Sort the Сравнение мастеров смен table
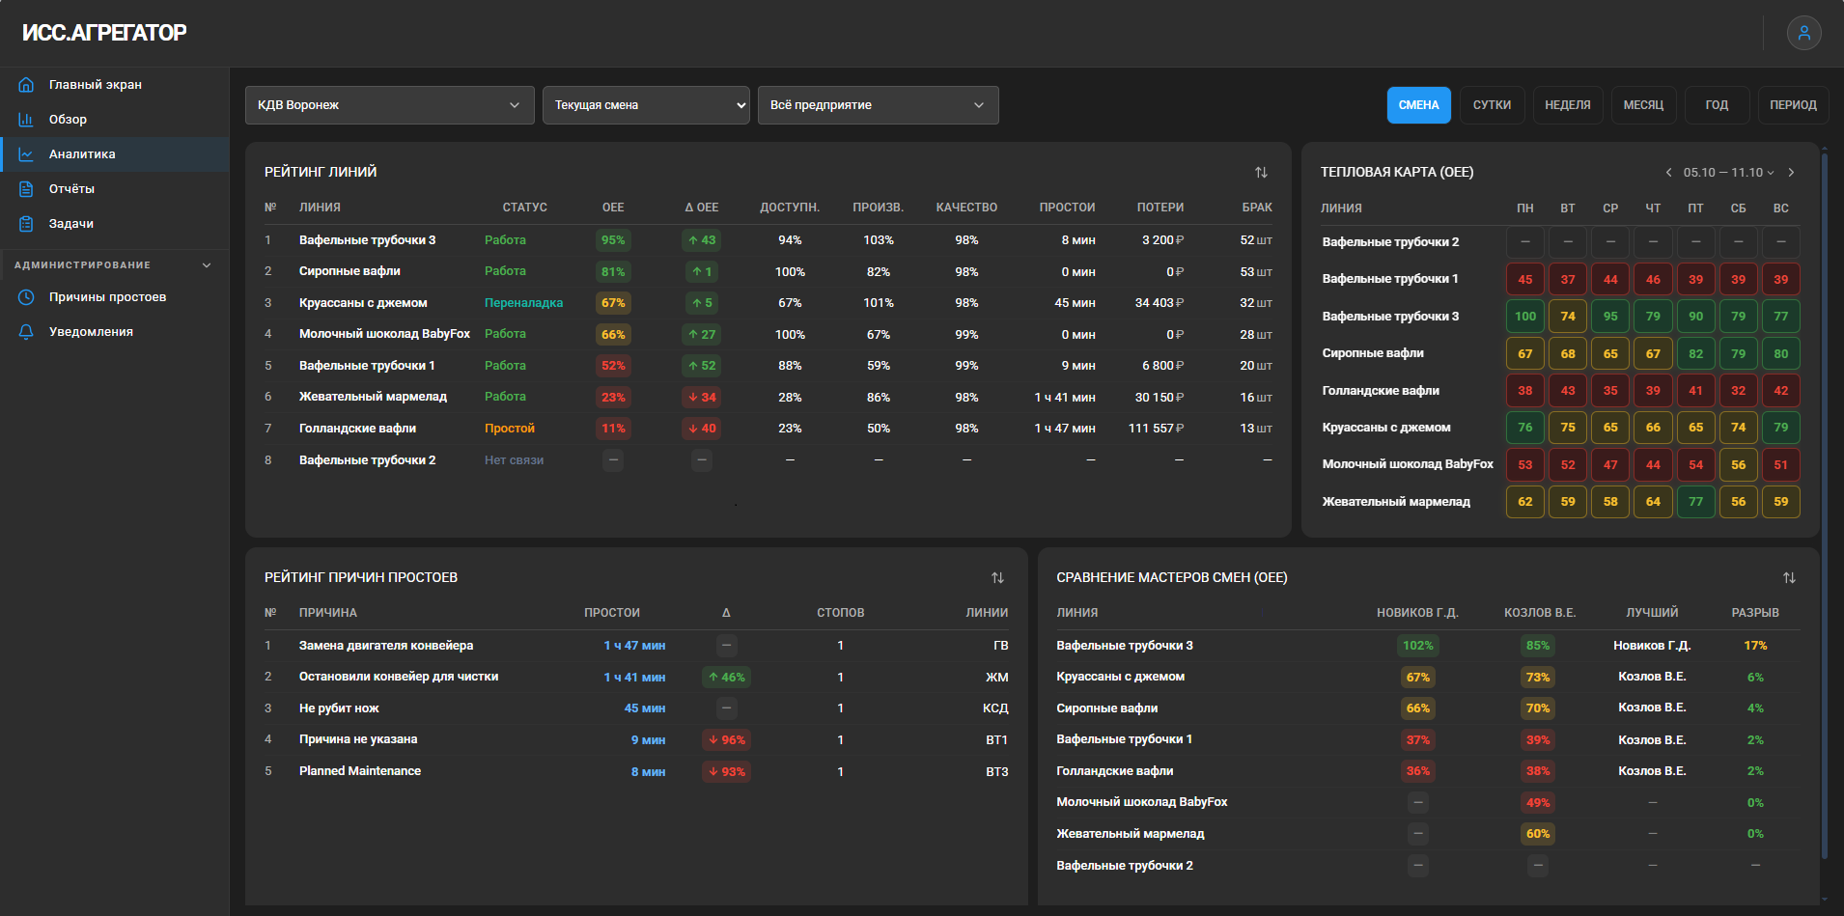 1789,577
